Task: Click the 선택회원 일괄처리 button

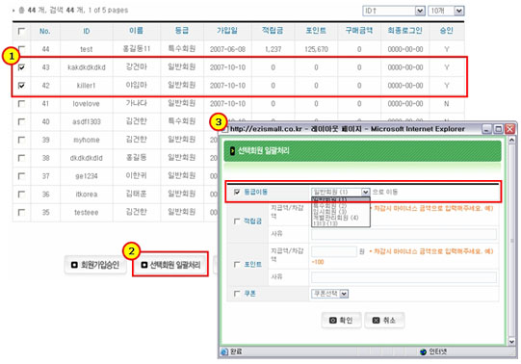Action: pos(170,265)
